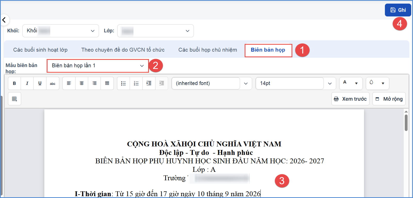Insert a table into the document

pyautogui.click(x=14, y=99)
